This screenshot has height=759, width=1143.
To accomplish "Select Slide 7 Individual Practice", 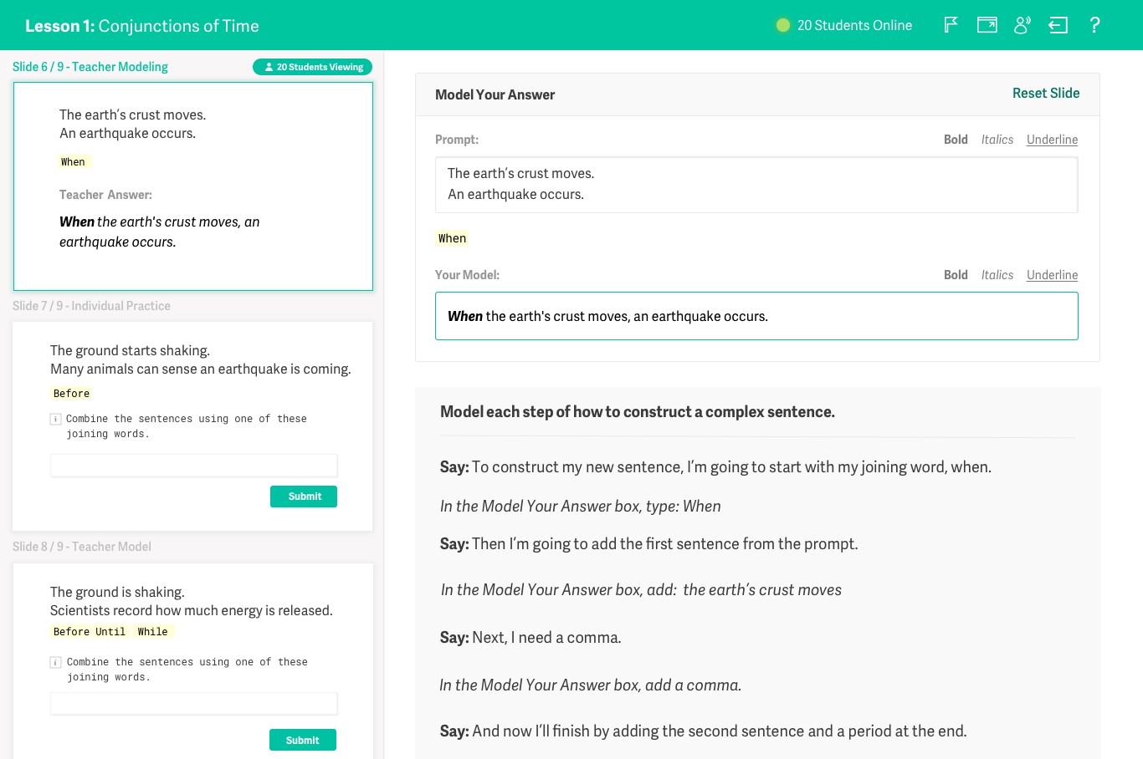I will 193,425.
